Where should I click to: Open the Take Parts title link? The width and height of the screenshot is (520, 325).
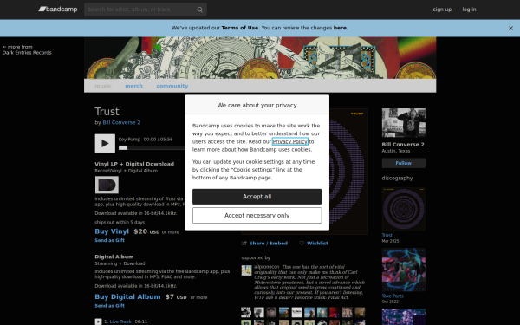[x=393, y=296]
